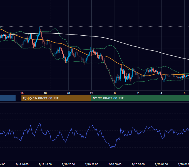
Task: Click the "18" hour label on price chart axis
Action: coord(45,93)
